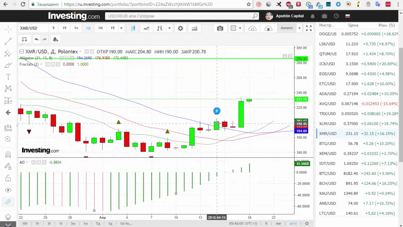This screenshot has width=403, height=227.
Task: Toggle hide all drawings eye icon
Action: (x=8, y=190)
